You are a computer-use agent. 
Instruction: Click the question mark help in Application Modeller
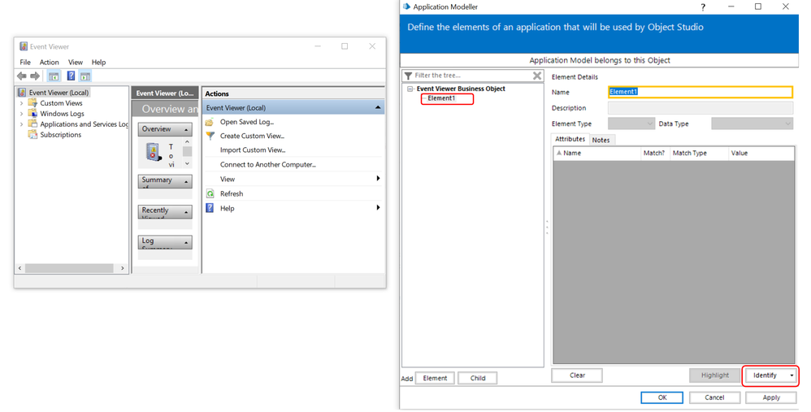703,7
